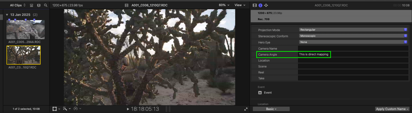Open the Transform tool pop-up menu
This screenshot has height=113, width=412.
[56, 109]
